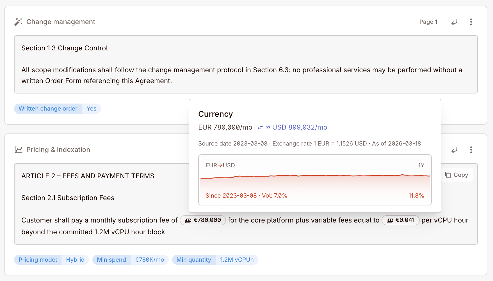The width and height of the screenshot is (493, 281).
Task: Click the banknote icon inside the €780,000 chip
Action: click(x=188, y=220)
